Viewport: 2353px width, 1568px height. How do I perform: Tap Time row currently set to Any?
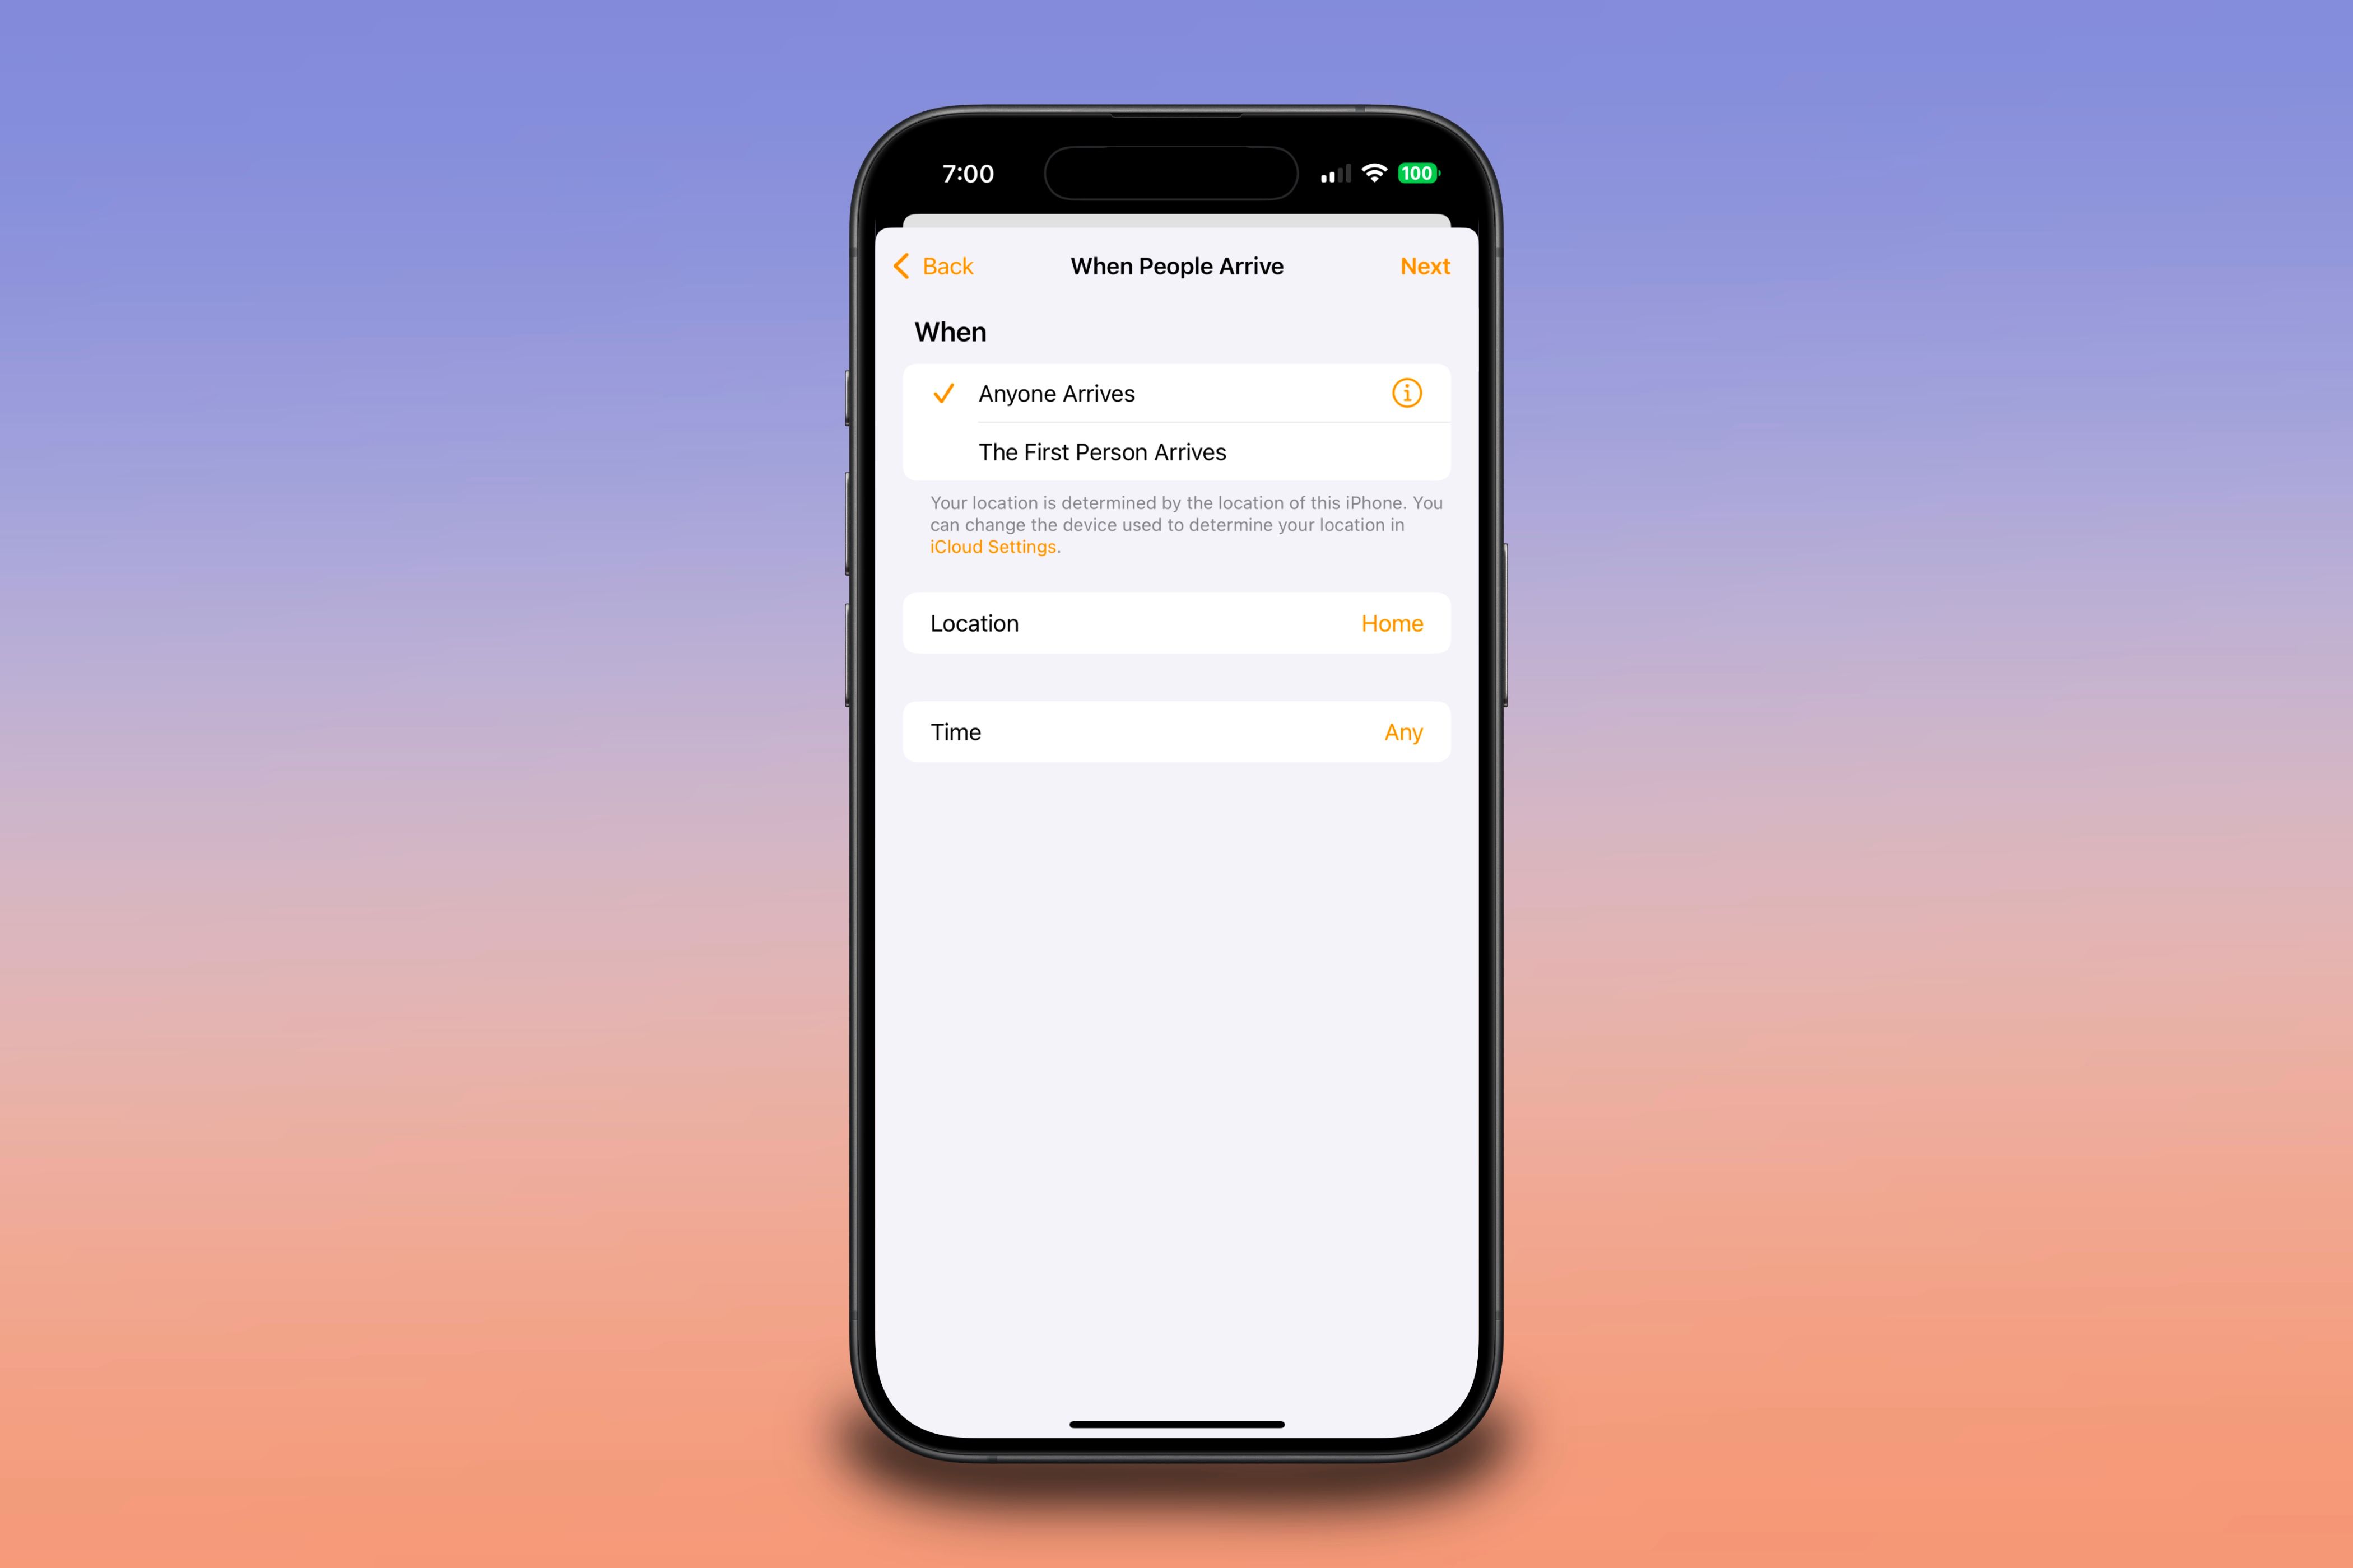1176,731
